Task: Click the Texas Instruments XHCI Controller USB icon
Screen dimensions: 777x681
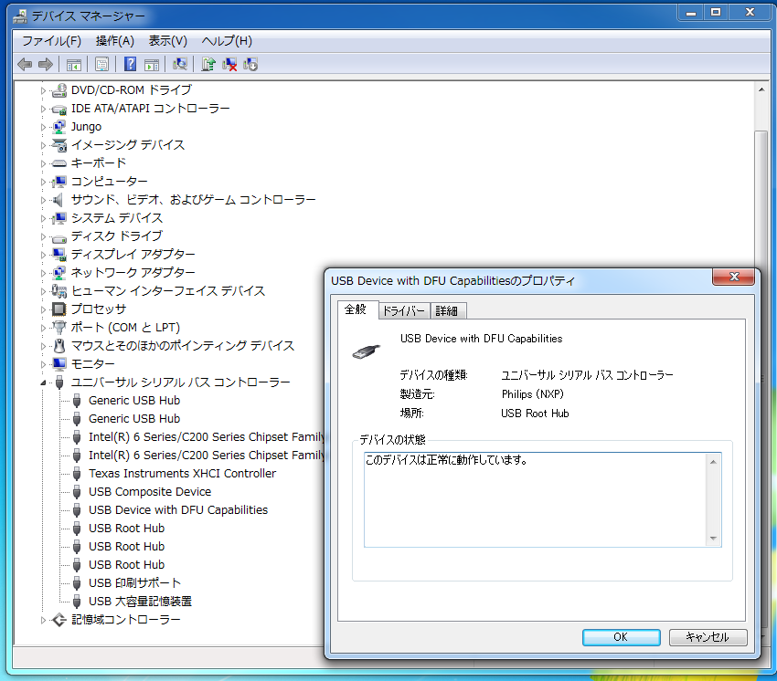Action: pyautogui.click(x=77, y=474)
